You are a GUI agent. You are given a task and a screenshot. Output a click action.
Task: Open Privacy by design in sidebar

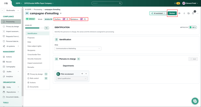[x=11, y=26]
